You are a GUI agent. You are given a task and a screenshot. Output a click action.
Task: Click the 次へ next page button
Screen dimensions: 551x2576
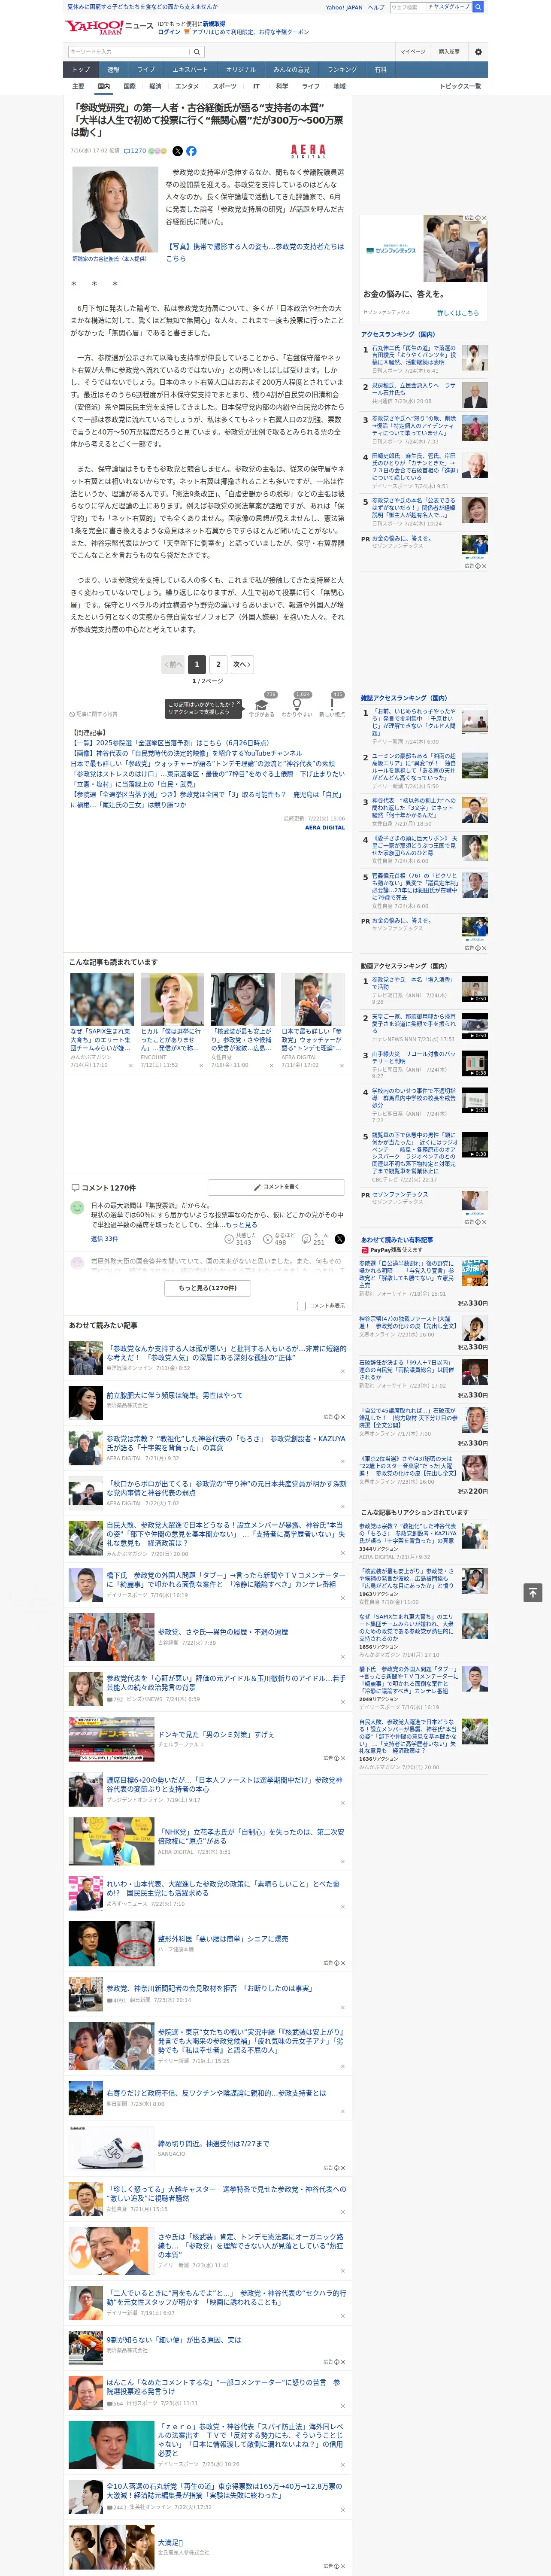click(242, 664)
